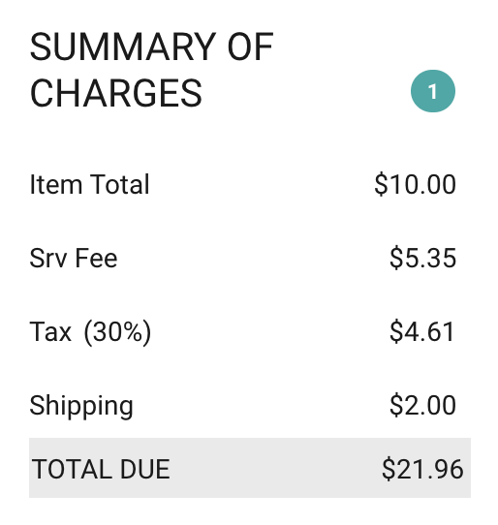498x525 pixels.
Task: Click the word TOTAL in the gray row
Action: point(72,470)
